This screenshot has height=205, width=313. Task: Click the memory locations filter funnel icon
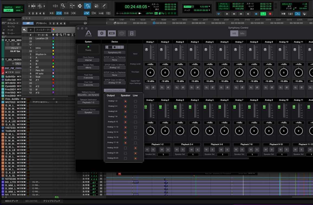[24, 30]
